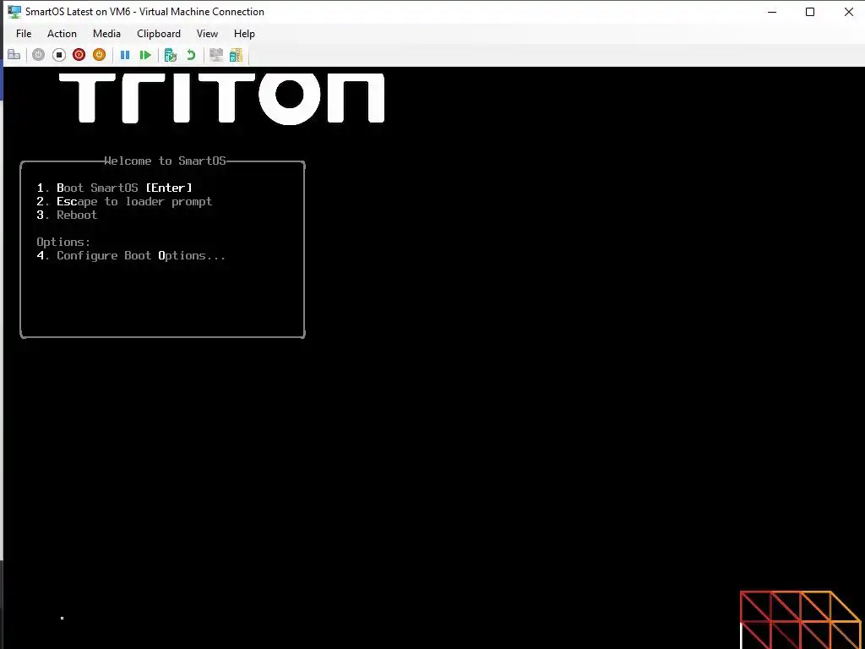Open the Clipboard menu
The image size is (865, 649).
159,34
